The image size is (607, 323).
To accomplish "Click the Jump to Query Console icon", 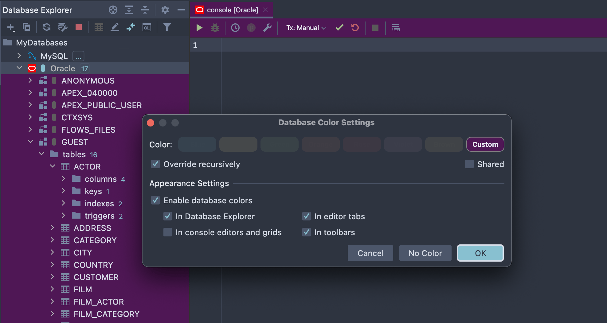I will pyautogui.click(x=147, y=27).
